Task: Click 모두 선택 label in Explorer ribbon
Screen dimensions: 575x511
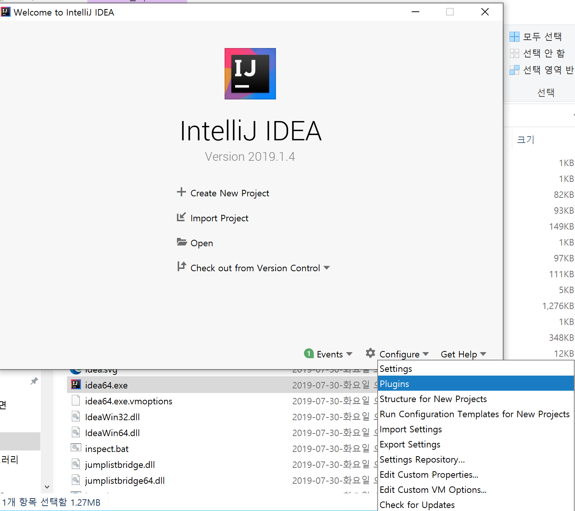Action: (x=542, y=37)
